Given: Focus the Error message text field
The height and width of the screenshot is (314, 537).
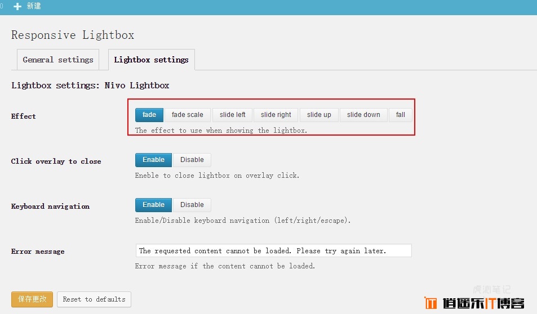Looking at the screenshot, I should click(274, 251).
